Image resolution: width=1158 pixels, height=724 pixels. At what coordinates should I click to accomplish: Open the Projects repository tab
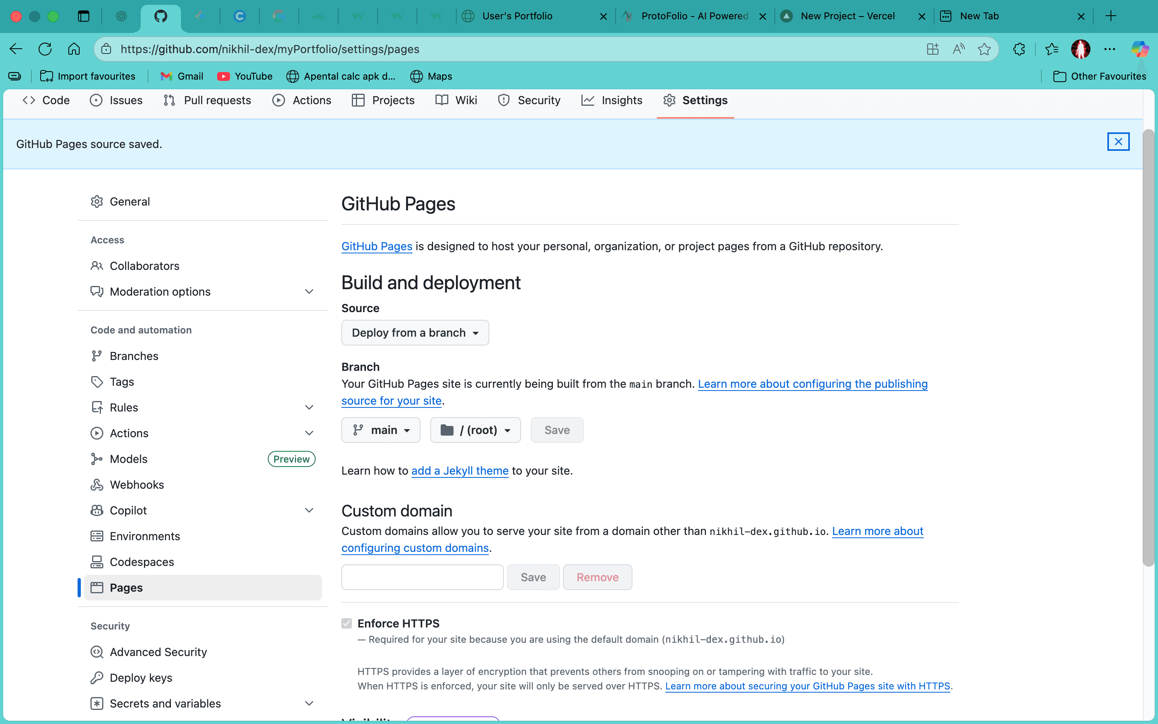pos(383,100)
